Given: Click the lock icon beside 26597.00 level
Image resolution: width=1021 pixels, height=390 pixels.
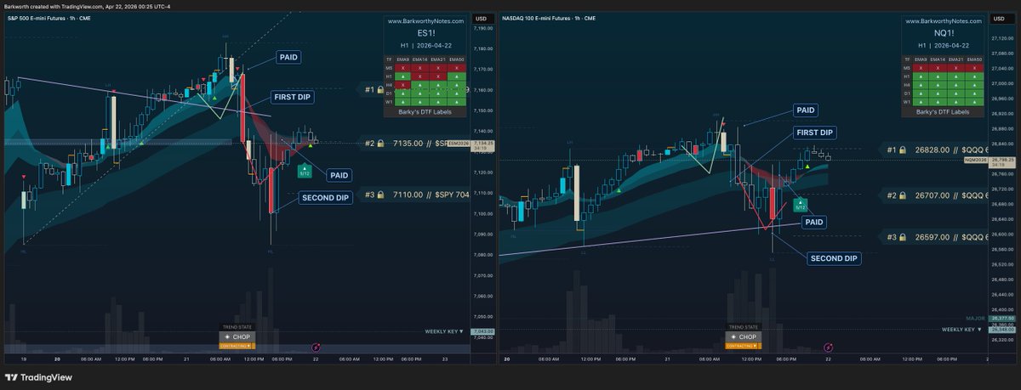Looking at the screenshot, I should [902, 237].
